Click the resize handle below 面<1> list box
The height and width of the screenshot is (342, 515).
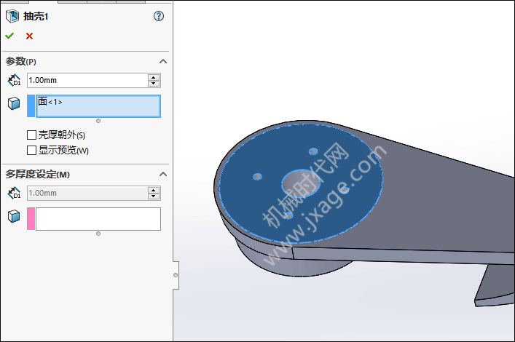pyautogui.click(x=98, y=121)
